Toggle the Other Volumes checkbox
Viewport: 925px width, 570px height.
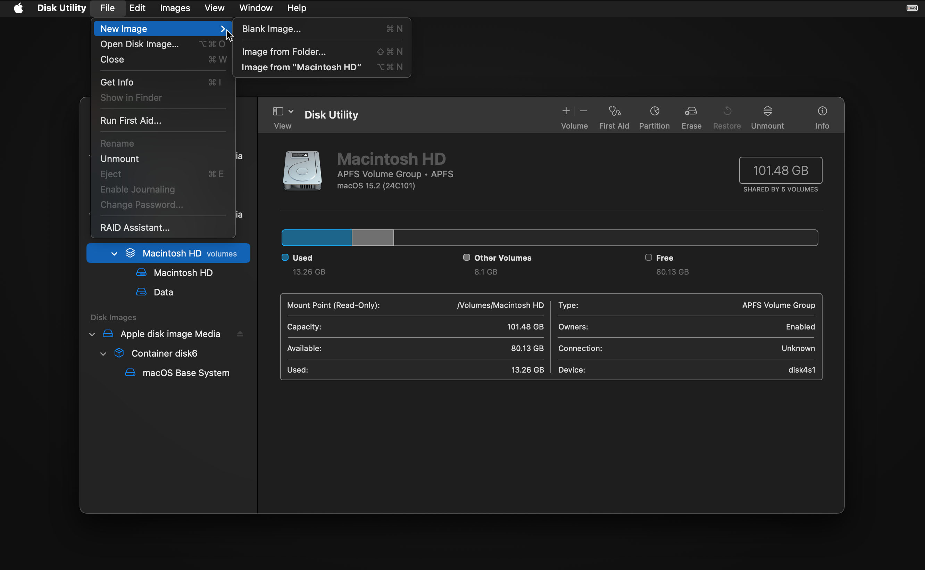coord(466,257)
